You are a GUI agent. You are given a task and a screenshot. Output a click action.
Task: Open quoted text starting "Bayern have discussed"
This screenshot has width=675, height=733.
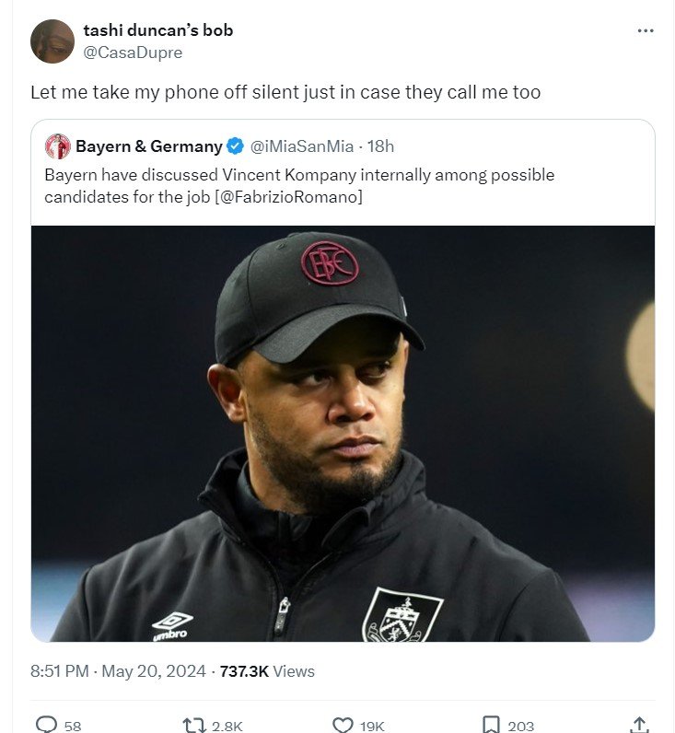[299, 175]
